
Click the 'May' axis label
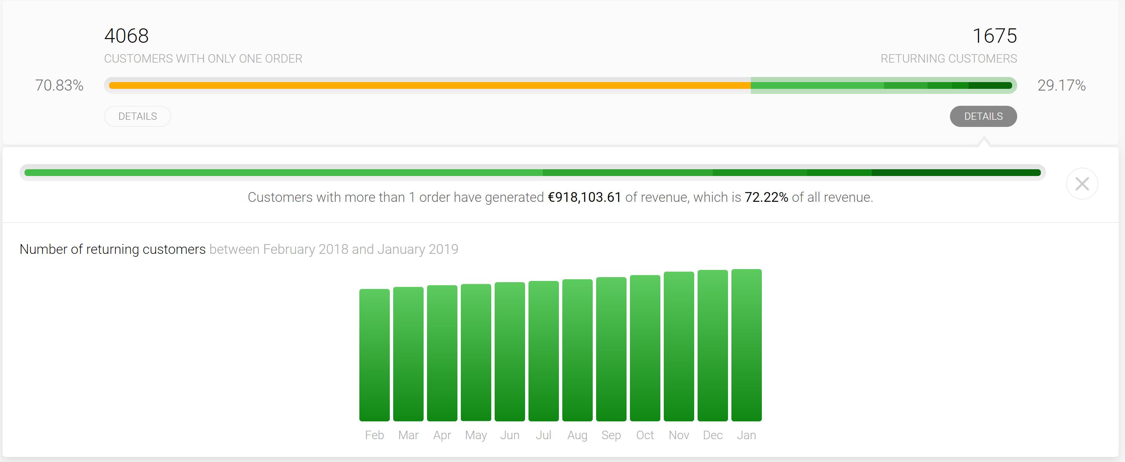[476, 435]
